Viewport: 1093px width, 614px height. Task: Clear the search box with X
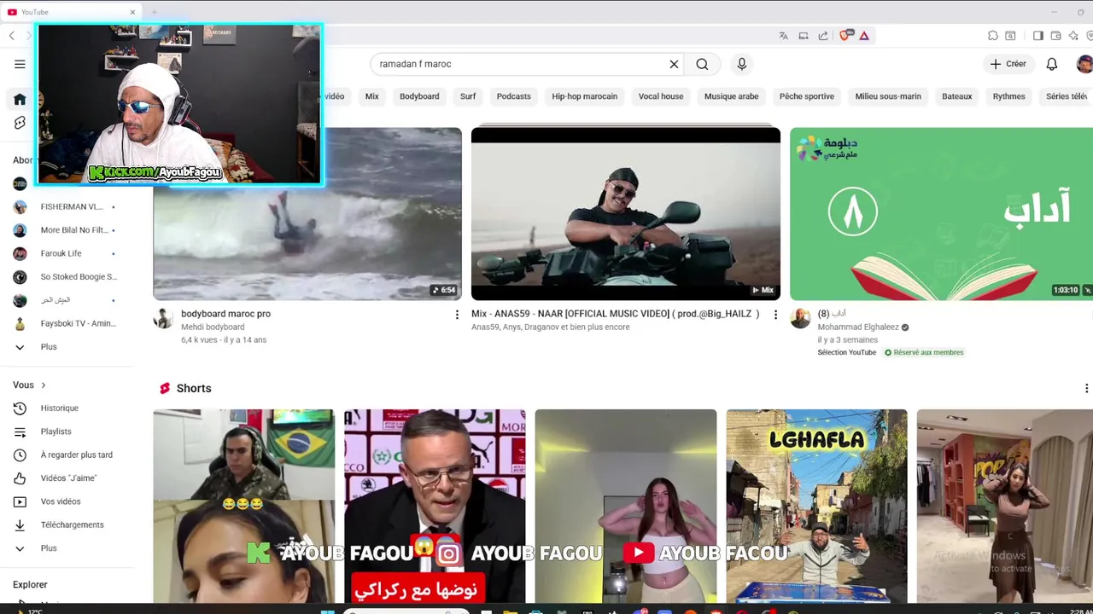pyautogui.click(x=674, y=64)
